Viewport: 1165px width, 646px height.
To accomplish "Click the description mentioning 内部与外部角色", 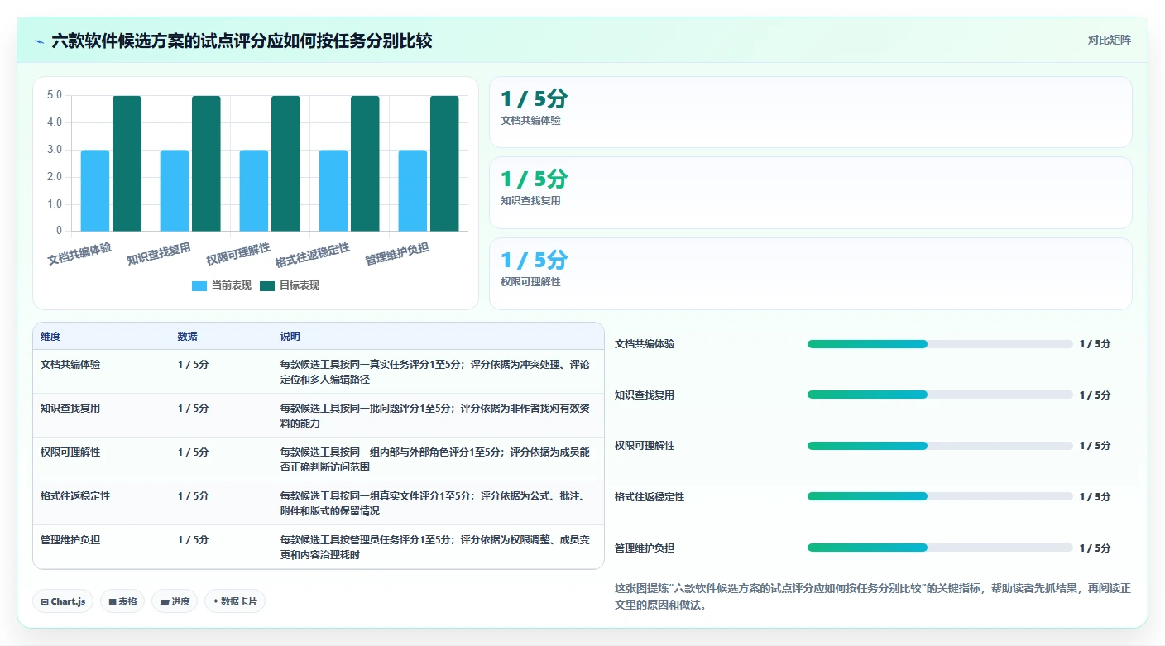I will point(435,460).
